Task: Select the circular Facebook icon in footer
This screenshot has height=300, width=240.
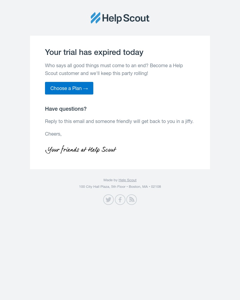Action: pos(120,199)
